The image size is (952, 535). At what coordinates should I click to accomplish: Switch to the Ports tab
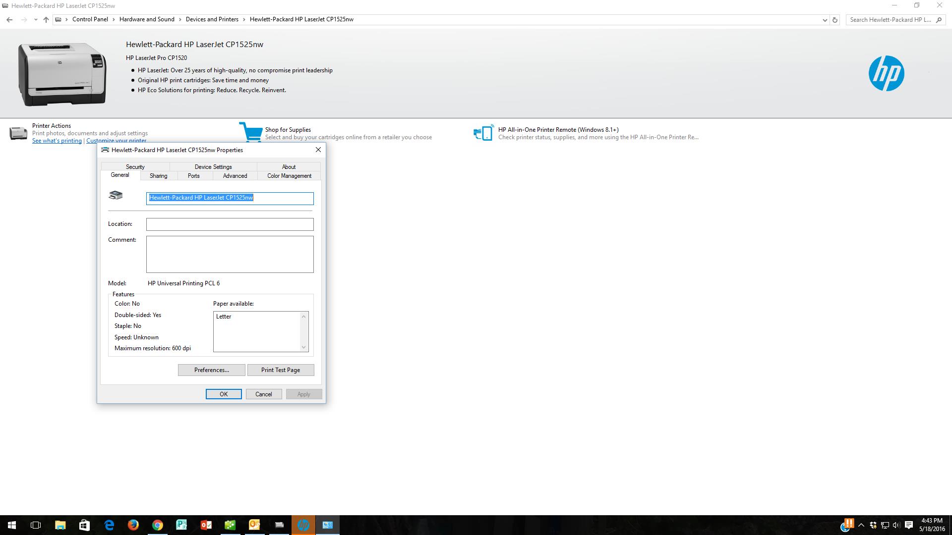click(193, 176)
